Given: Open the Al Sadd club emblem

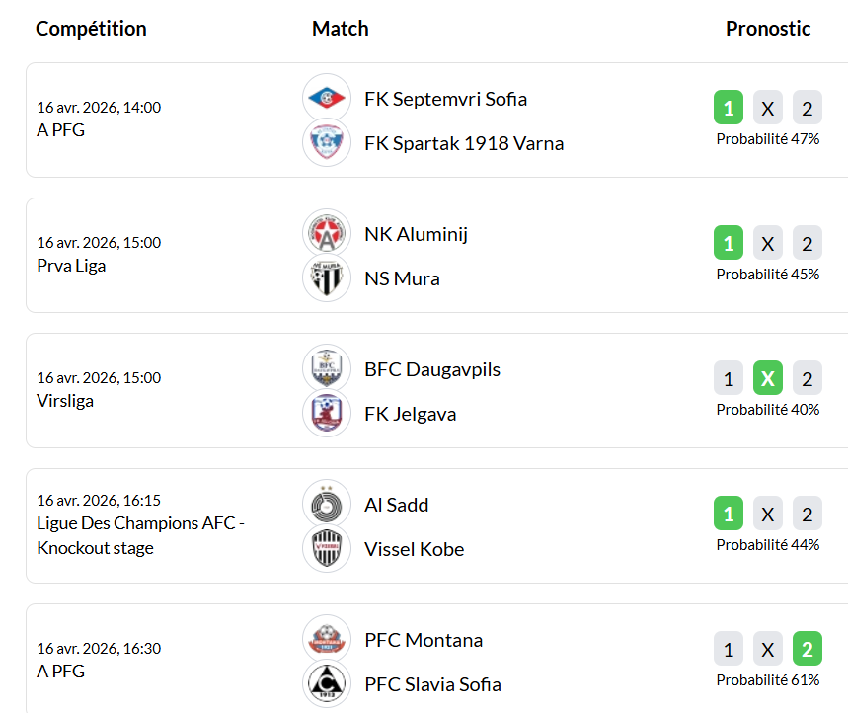Looking at the screenshot, I should click(327, 504).
